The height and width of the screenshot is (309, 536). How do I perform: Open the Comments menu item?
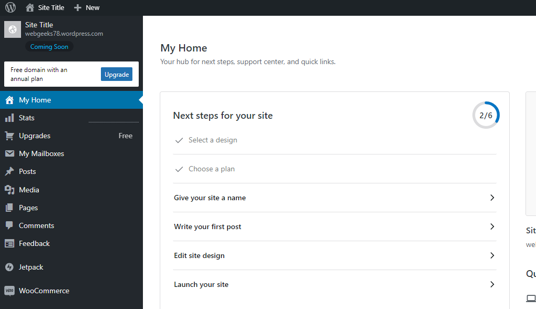(x=71, y=225)
